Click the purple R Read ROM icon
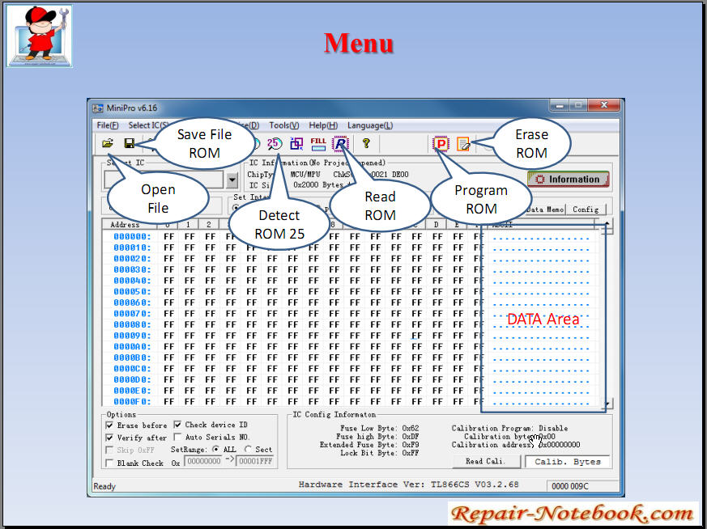This screenshot has width=707, height=529. point(340,144)
